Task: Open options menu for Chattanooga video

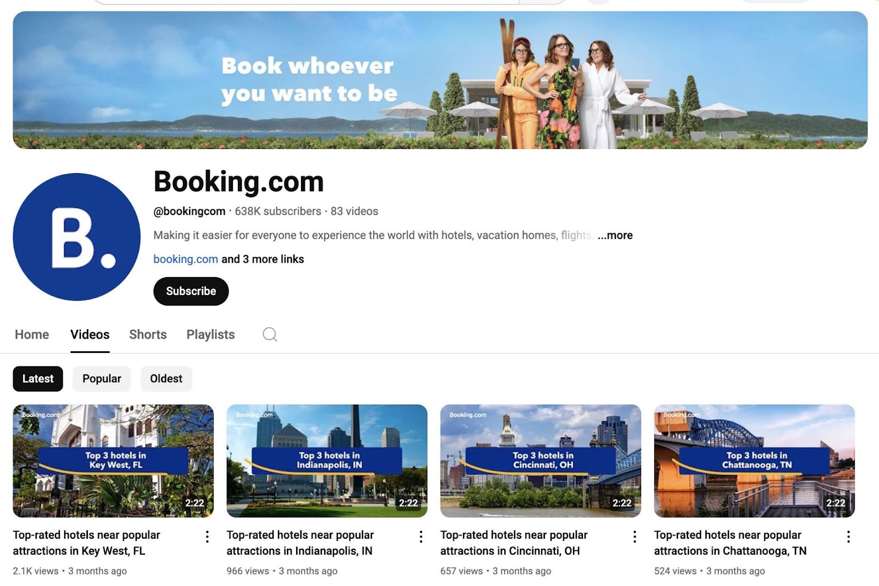Action: tap(848, 537)
